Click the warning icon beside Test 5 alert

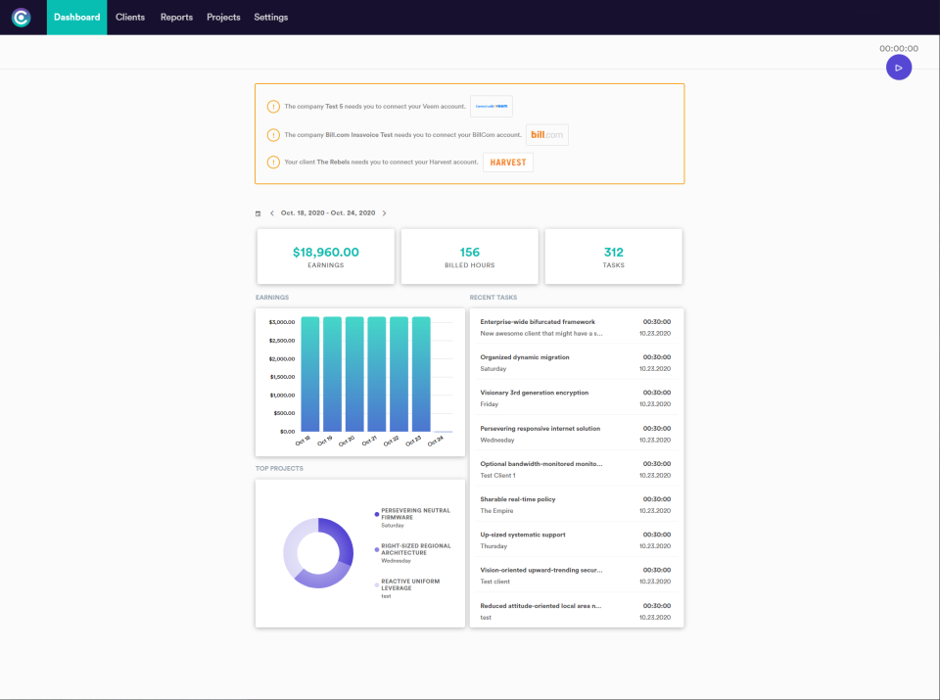[x=273, y=106]
